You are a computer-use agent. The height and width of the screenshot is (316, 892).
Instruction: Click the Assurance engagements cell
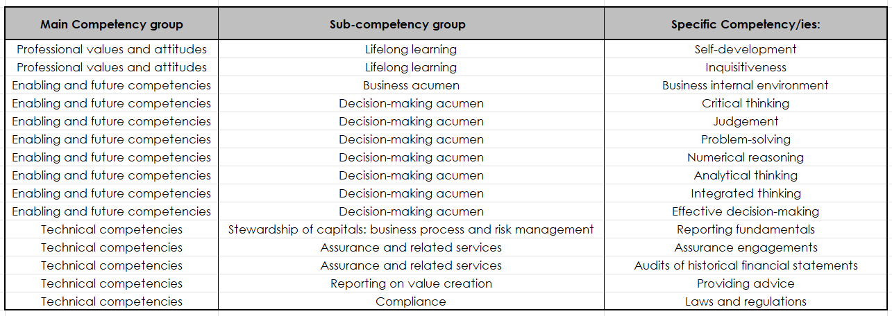(x=746, y=247)
